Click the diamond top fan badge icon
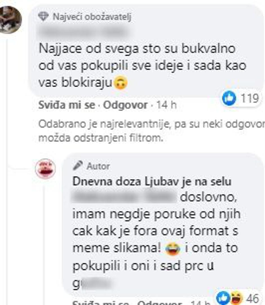Viewport: 265px width, 305px height. pos(43,17)
